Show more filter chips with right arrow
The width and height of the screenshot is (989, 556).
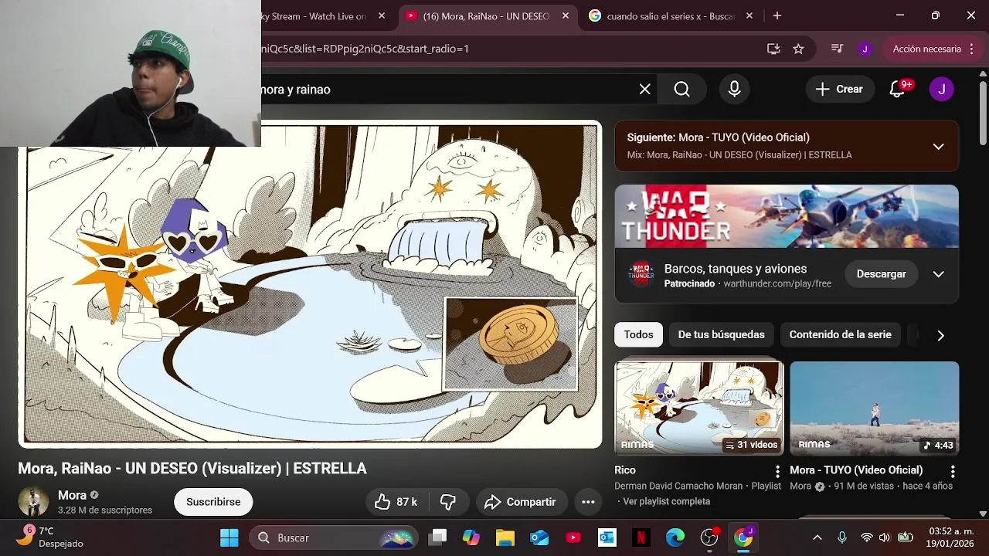pos(940,335)
